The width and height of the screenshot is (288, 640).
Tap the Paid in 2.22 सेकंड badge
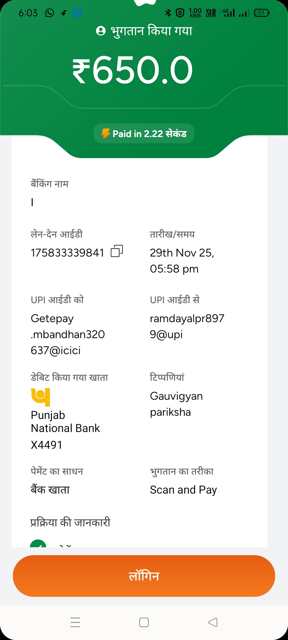point(144,133)
